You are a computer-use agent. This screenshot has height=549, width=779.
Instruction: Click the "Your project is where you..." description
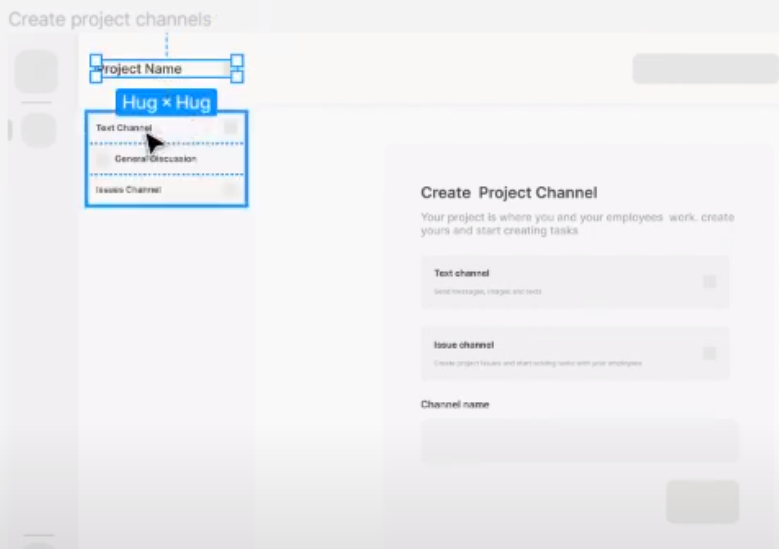coord(577,224)
